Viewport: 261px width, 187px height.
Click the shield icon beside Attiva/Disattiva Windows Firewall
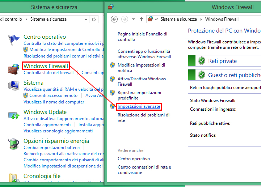click(112, 79)
